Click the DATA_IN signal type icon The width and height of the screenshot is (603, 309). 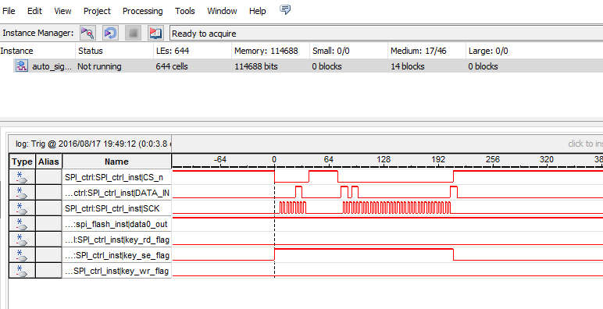point(22,193)
